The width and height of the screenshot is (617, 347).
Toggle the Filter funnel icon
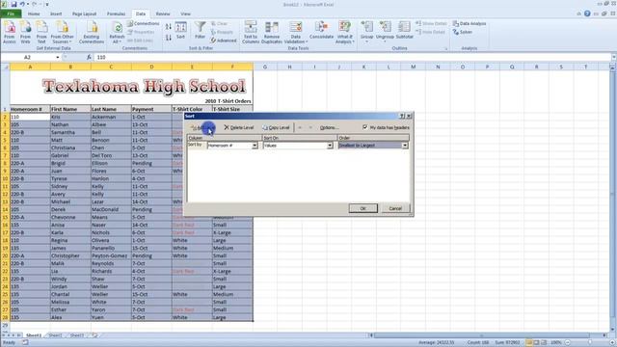[x=200, y=31]
